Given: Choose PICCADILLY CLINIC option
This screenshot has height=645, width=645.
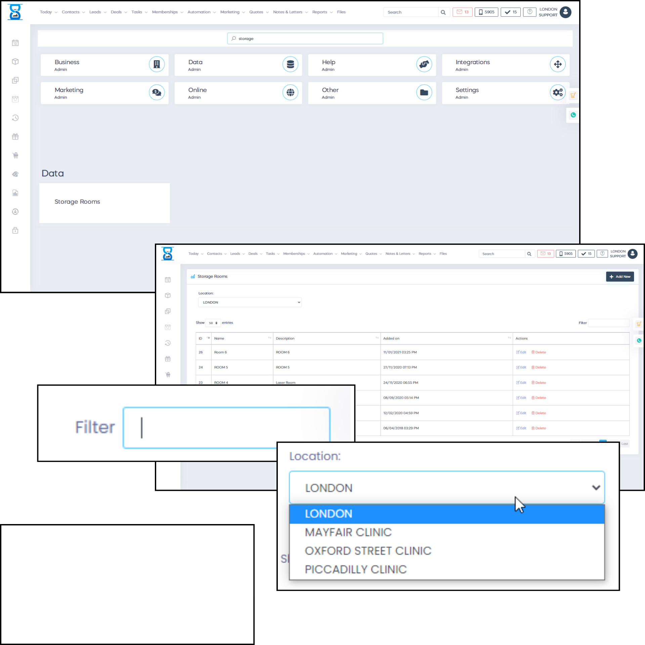Looking at the screenshot, I should [355, 569].
